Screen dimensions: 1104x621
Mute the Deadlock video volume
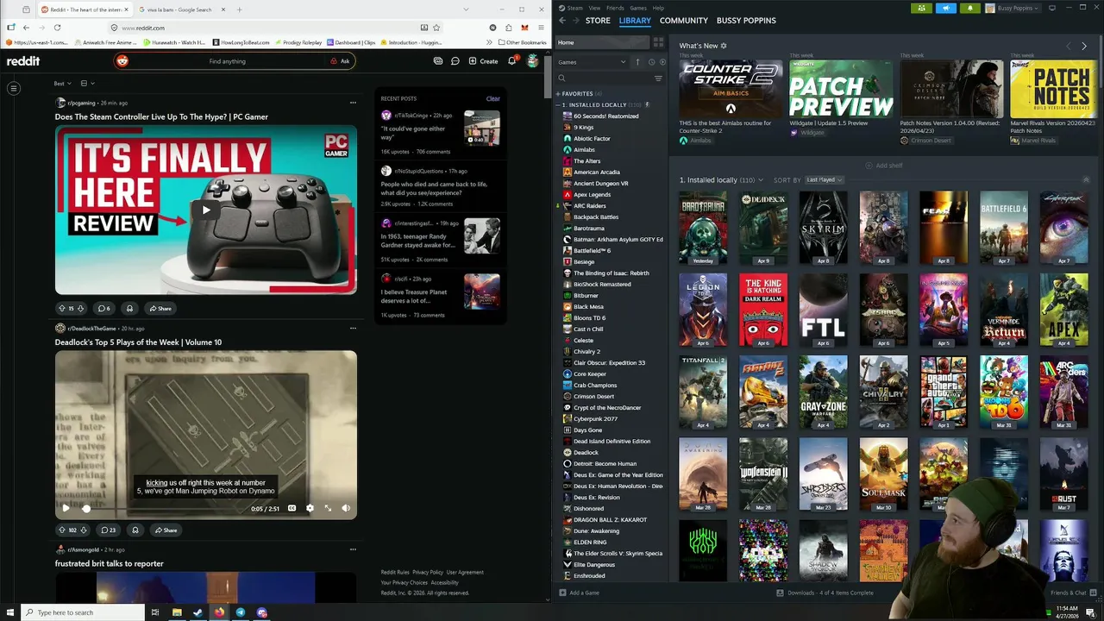[346, 508]
